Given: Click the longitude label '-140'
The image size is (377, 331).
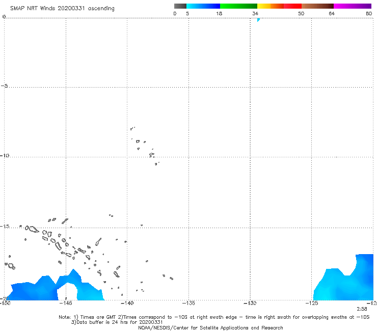Looking at the screenshot, I should coord(127,303).
